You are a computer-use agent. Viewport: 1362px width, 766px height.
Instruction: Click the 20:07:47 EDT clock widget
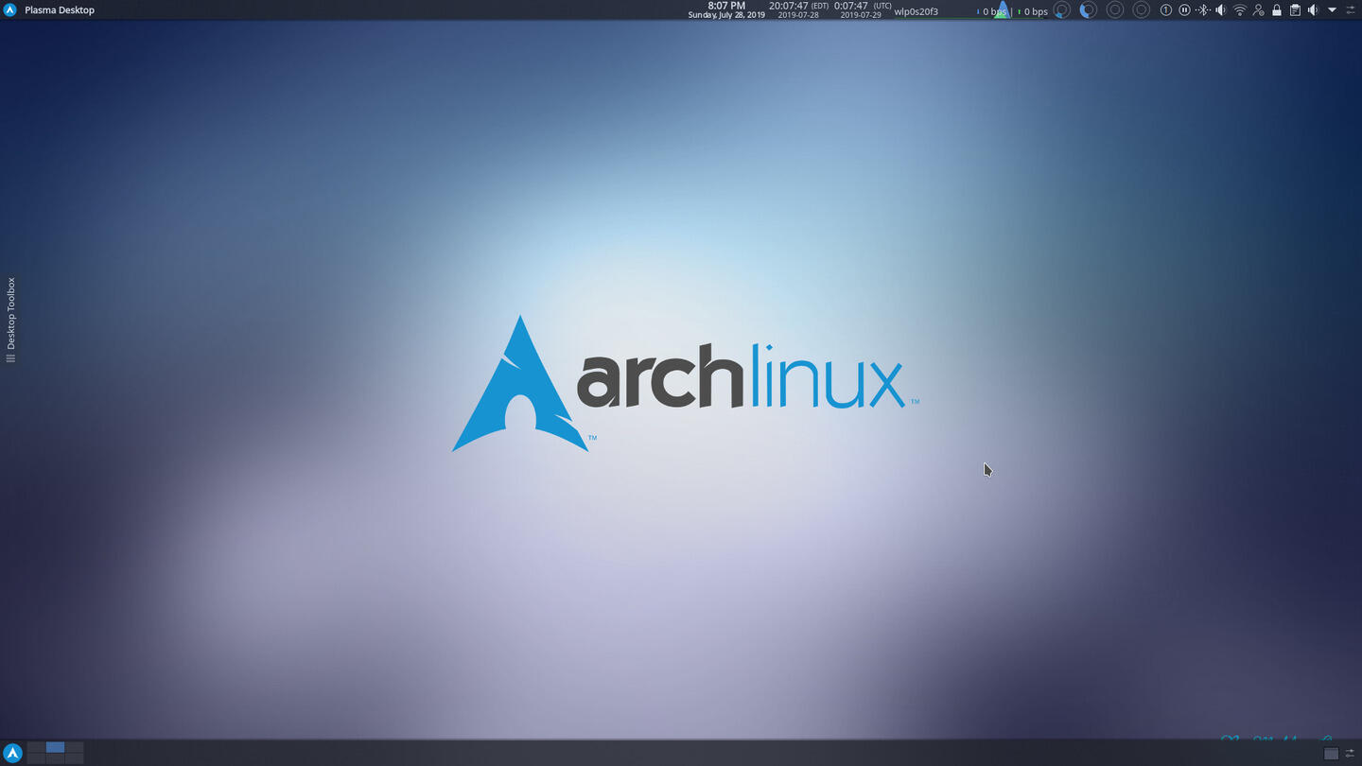[799, 10]
